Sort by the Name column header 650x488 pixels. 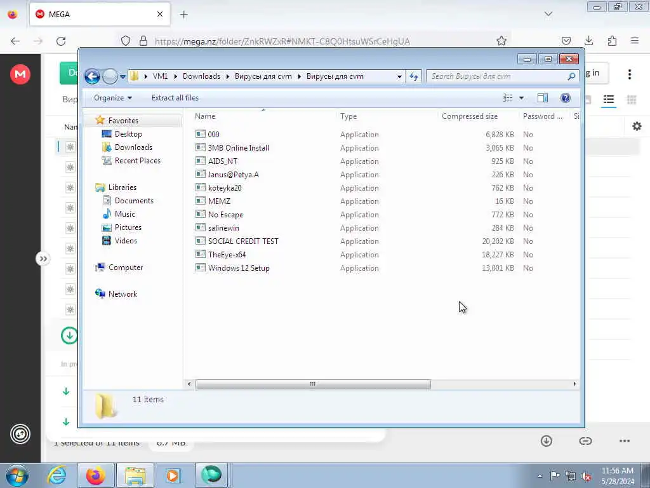pyautogui.click(x=205, y=116)
